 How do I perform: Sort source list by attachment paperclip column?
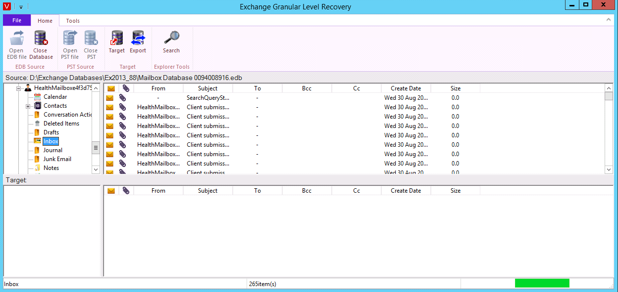point(126,88)
